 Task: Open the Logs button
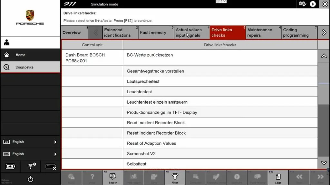pos(278,177)
